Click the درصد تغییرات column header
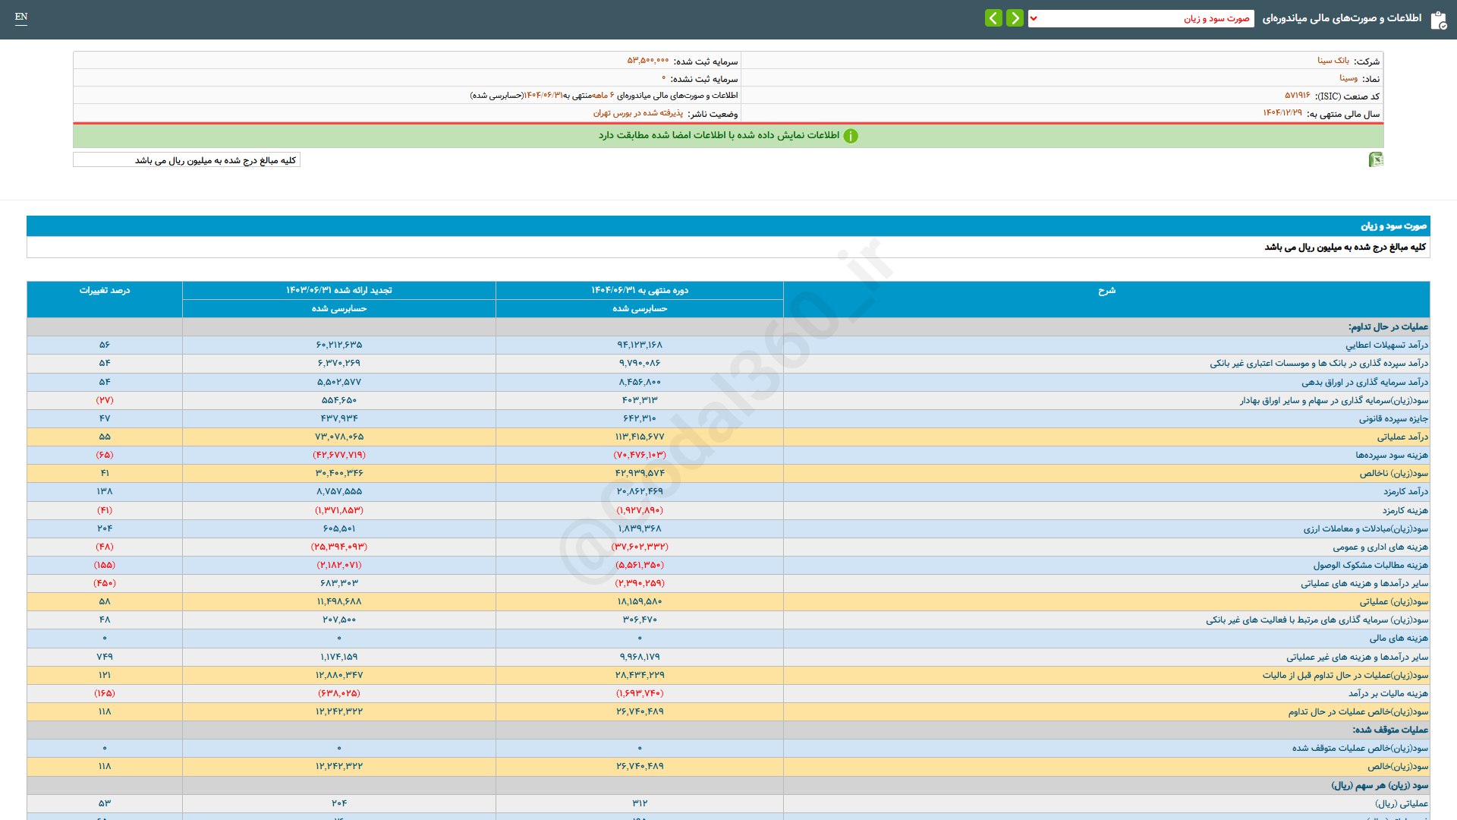 (x=105, y=291)
